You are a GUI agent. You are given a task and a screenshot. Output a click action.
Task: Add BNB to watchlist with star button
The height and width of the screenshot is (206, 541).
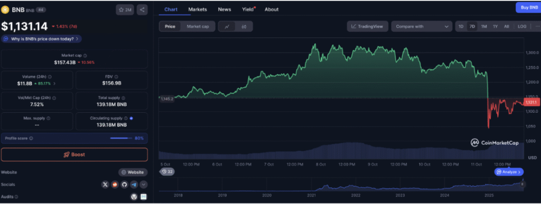click(x=125, y=10)
